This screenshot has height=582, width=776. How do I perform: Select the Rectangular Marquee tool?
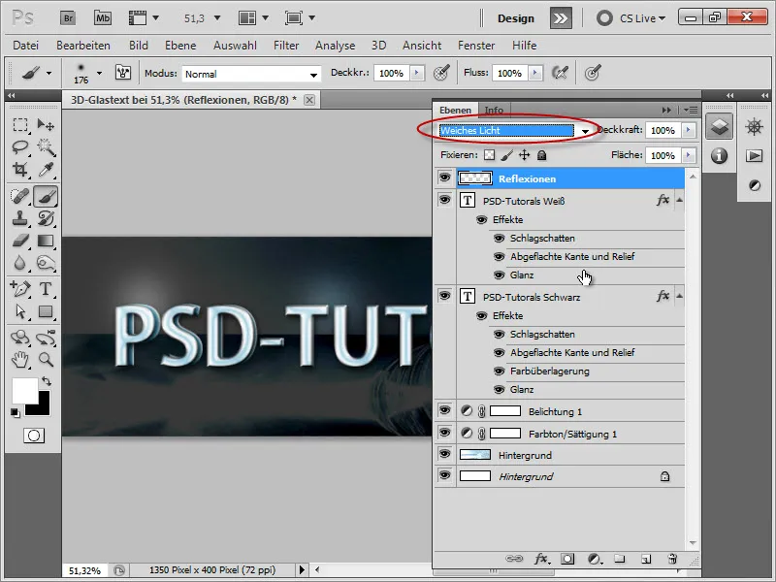click(20, 125)
